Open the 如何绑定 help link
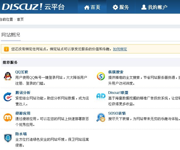 [120, 49]
